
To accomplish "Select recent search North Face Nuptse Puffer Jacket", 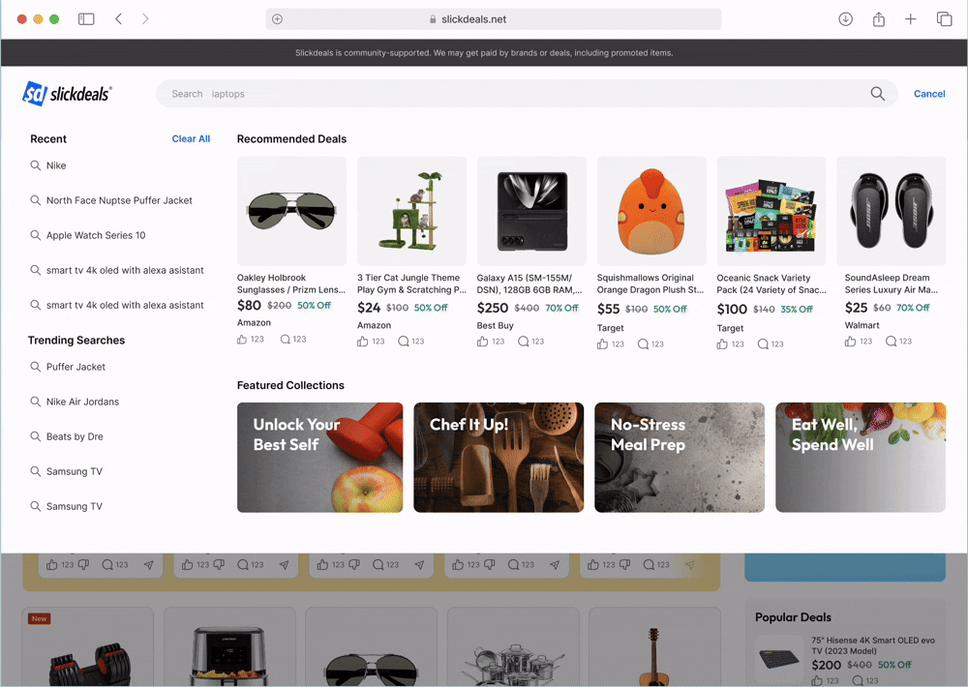I will [119, 200].
